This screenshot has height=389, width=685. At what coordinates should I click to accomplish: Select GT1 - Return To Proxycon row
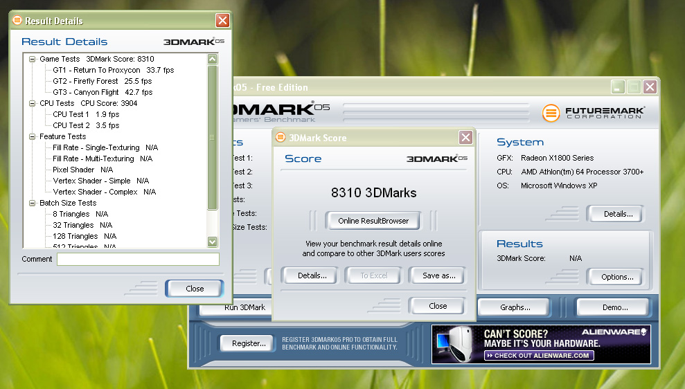pyautogui.click(x=113, y=71)
